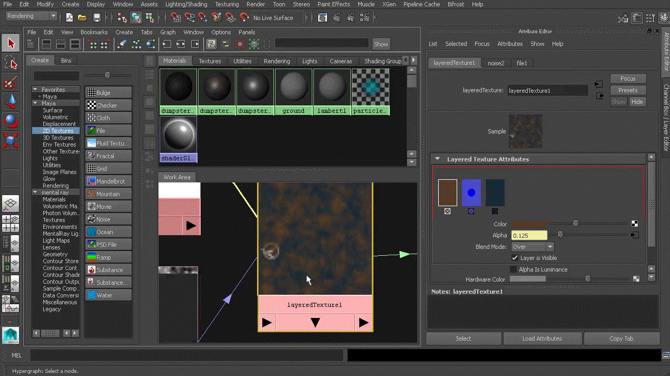
Task: Create a Checker texture node
Action: (x=109, y=105)
